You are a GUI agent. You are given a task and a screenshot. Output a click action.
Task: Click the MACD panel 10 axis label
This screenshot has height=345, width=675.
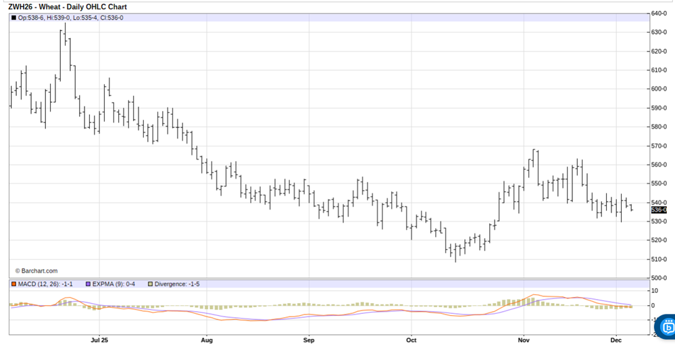[x=654, y=291]
